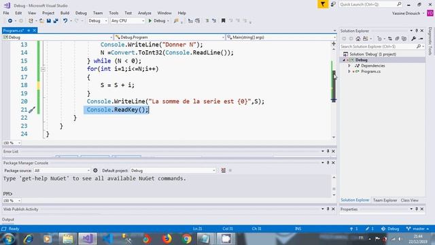Pin the Solution Explorer panel

point(417,31)
